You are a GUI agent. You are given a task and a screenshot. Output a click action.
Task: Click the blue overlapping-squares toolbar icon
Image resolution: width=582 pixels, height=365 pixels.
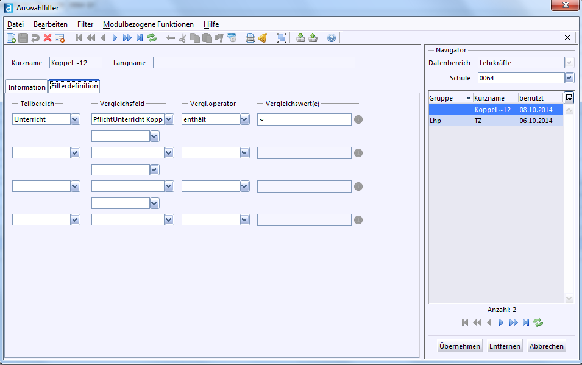coord(282,38)
